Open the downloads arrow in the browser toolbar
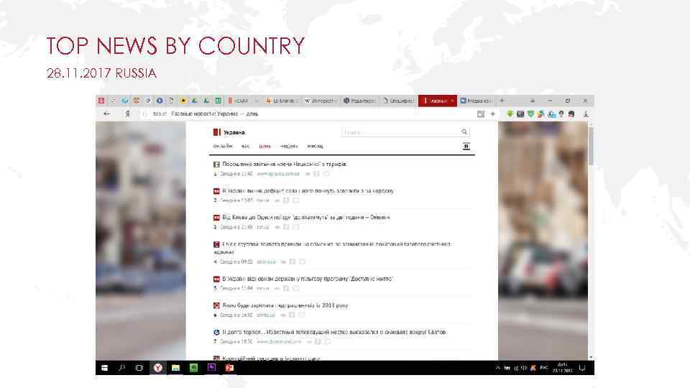 [x=586, y=114]
